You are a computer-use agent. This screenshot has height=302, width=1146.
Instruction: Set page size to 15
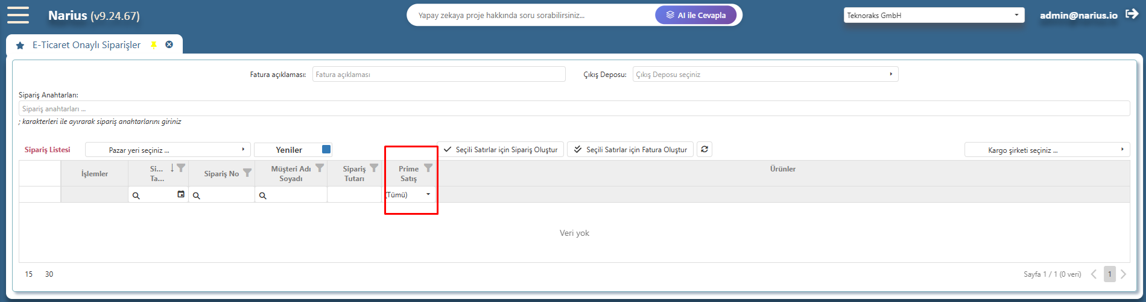coord(29,274)
